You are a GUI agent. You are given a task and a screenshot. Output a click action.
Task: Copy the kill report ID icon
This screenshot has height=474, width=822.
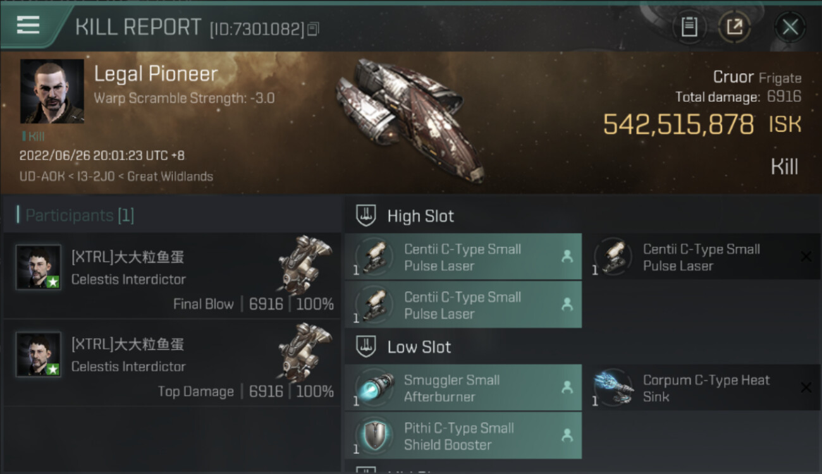(x=314, y=28)
